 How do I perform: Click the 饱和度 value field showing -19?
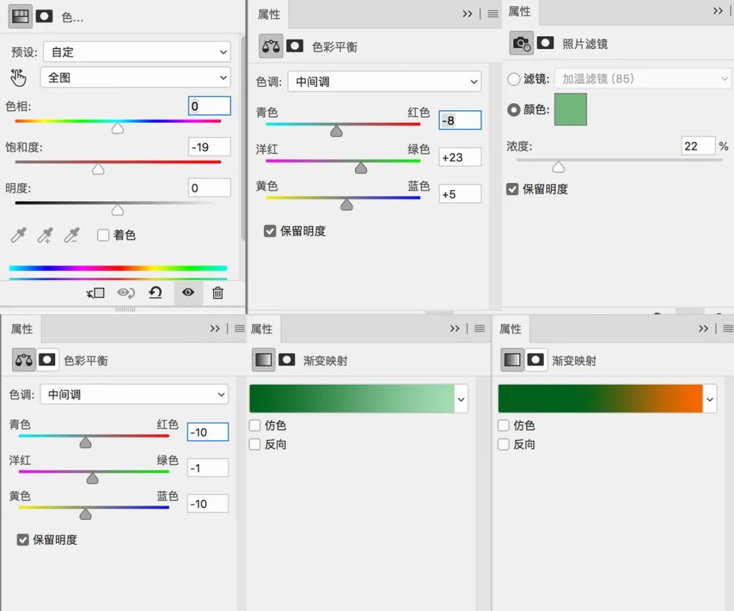[209, 147]
